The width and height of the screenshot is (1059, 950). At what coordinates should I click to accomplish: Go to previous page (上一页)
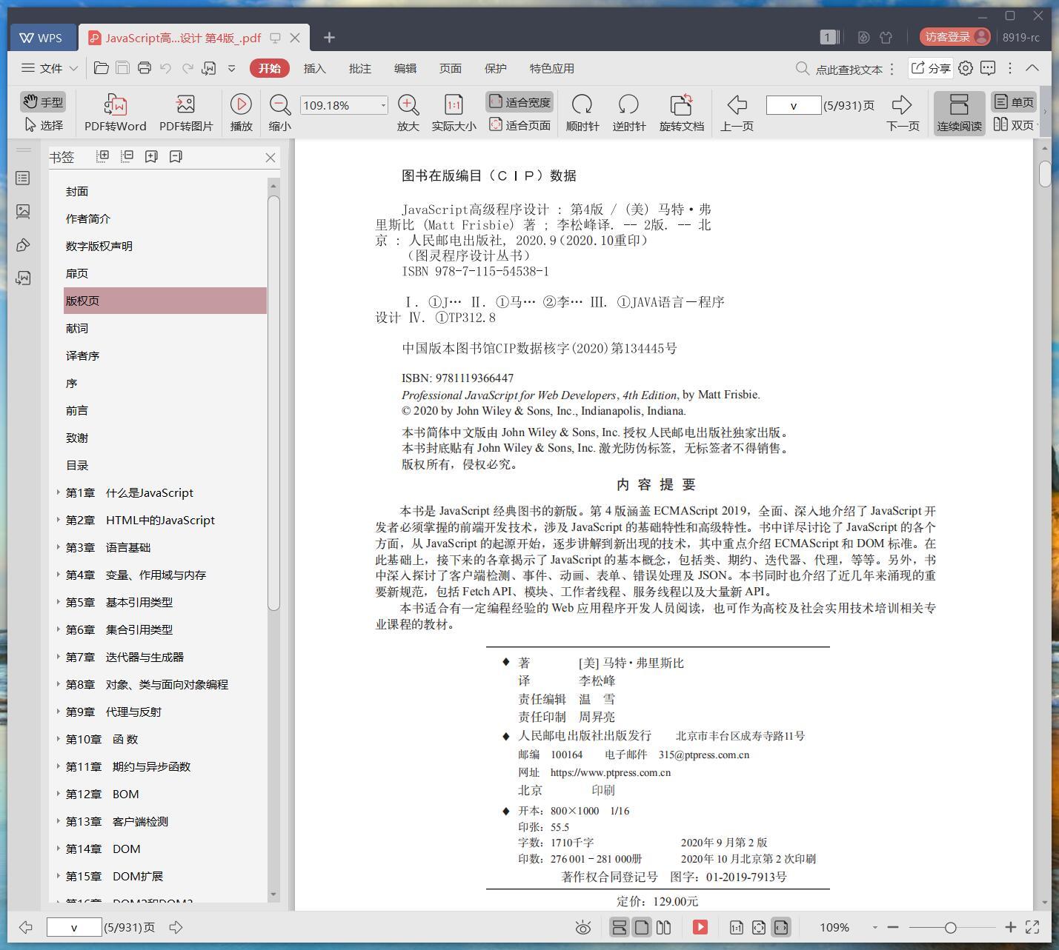(x=737, y=113)
